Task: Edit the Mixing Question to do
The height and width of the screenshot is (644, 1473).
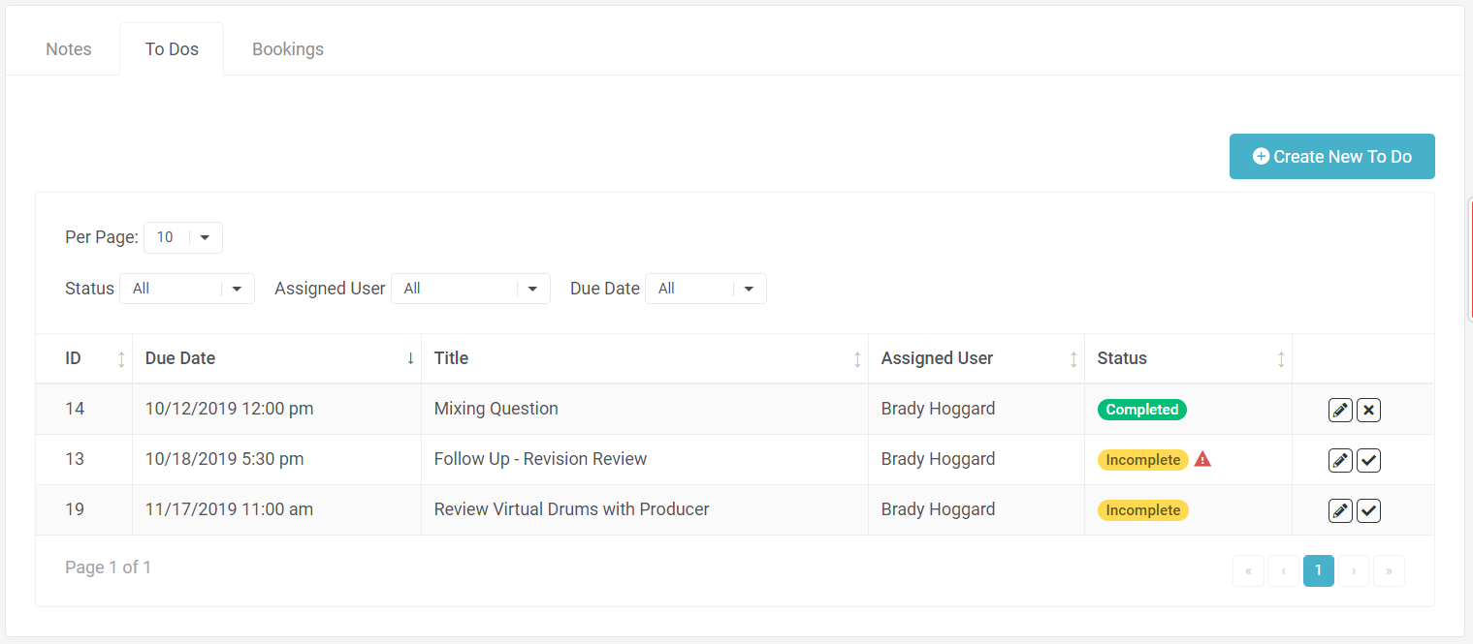Action: (x=1340, y=410)
